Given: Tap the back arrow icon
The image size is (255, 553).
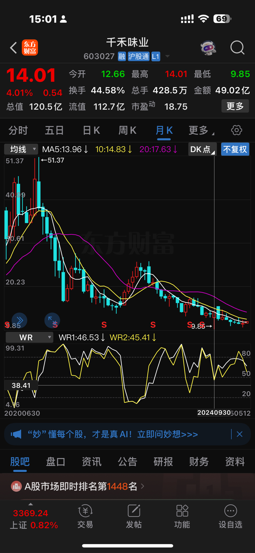Looking at the screenshot, I should pyautogui.click(x=13, y=48).
